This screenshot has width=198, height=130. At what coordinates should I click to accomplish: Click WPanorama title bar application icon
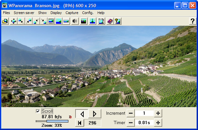pos(5,6)
